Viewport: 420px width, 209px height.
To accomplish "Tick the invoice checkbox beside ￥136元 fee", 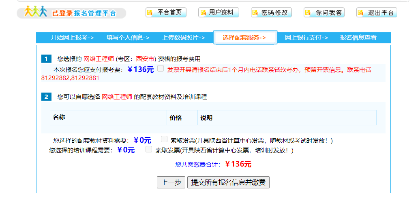I will pyautogui.click(x=161, y=69).
